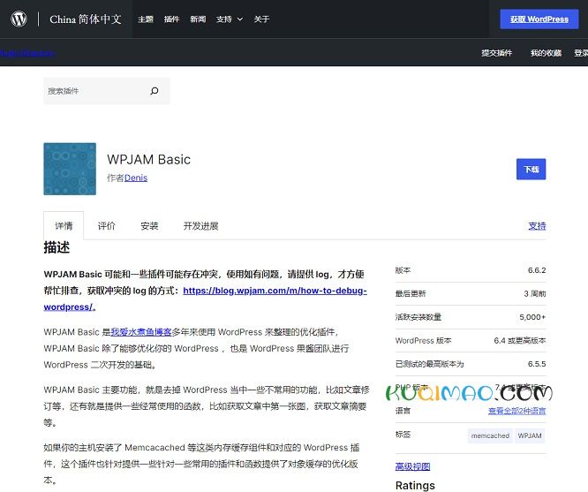Image resolution: width=588 pixels, height=492 pixels.
Task: Open 我的收藏 link
Action: [x=546, y=53]
